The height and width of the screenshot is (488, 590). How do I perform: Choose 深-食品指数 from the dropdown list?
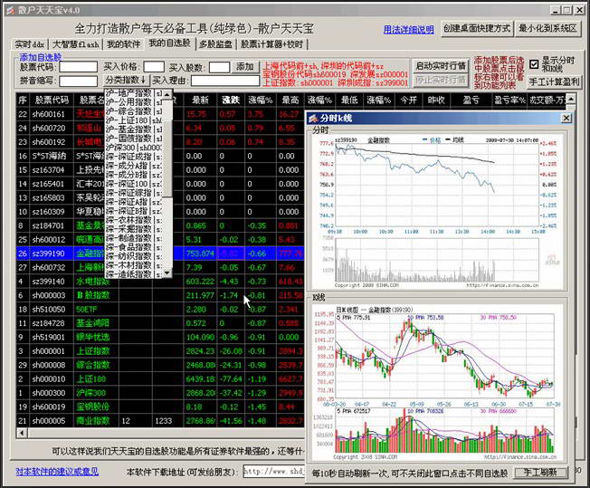134,247
